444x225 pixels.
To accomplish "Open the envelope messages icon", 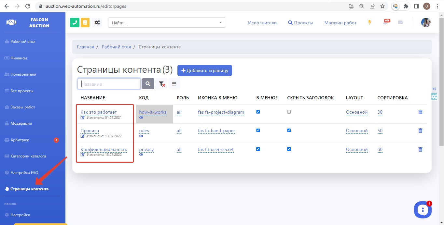I will tap(400, 22).
